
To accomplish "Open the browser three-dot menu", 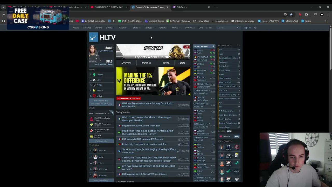I will [328, 15].
